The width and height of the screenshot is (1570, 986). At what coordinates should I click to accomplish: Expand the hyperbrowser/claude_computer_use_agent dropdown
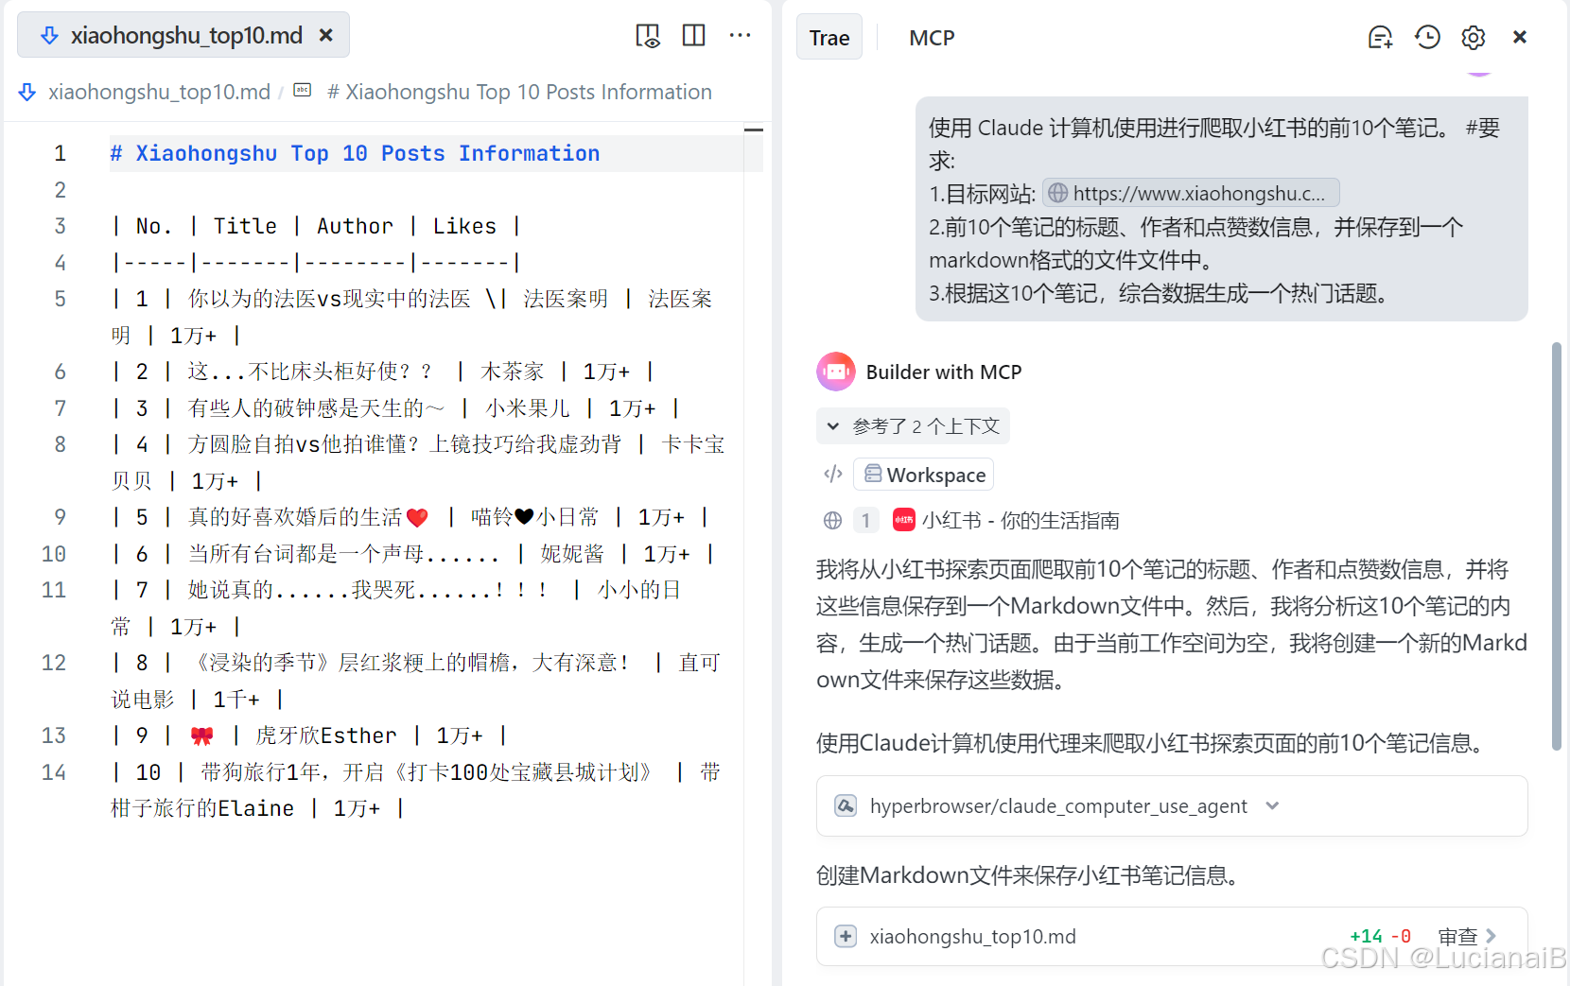click(1272, 805)
